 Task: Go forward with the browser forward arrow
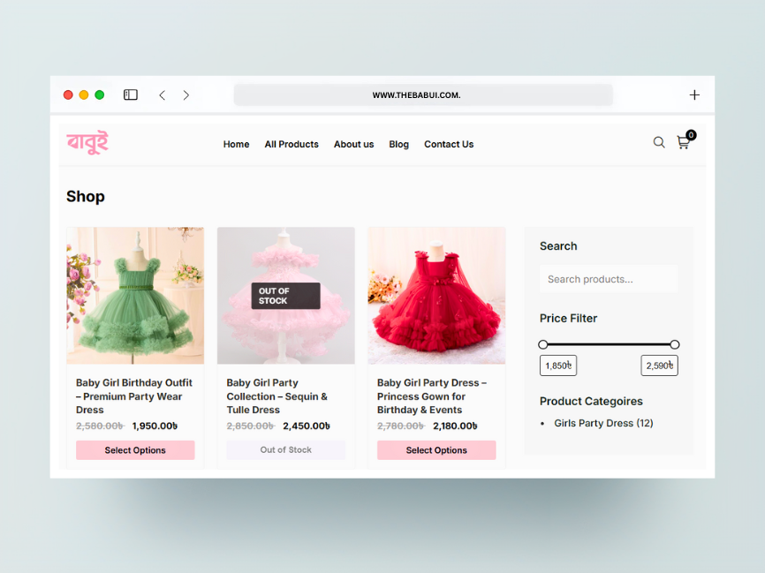[186, 95]
